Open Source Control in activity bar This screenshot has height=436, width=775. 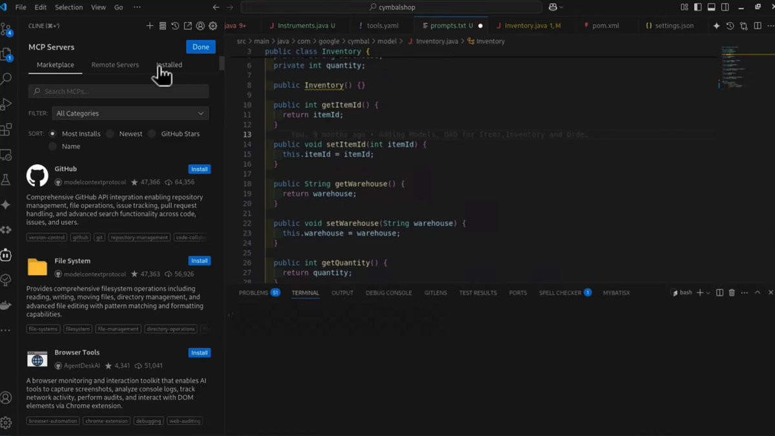click(x=6, y=29)
